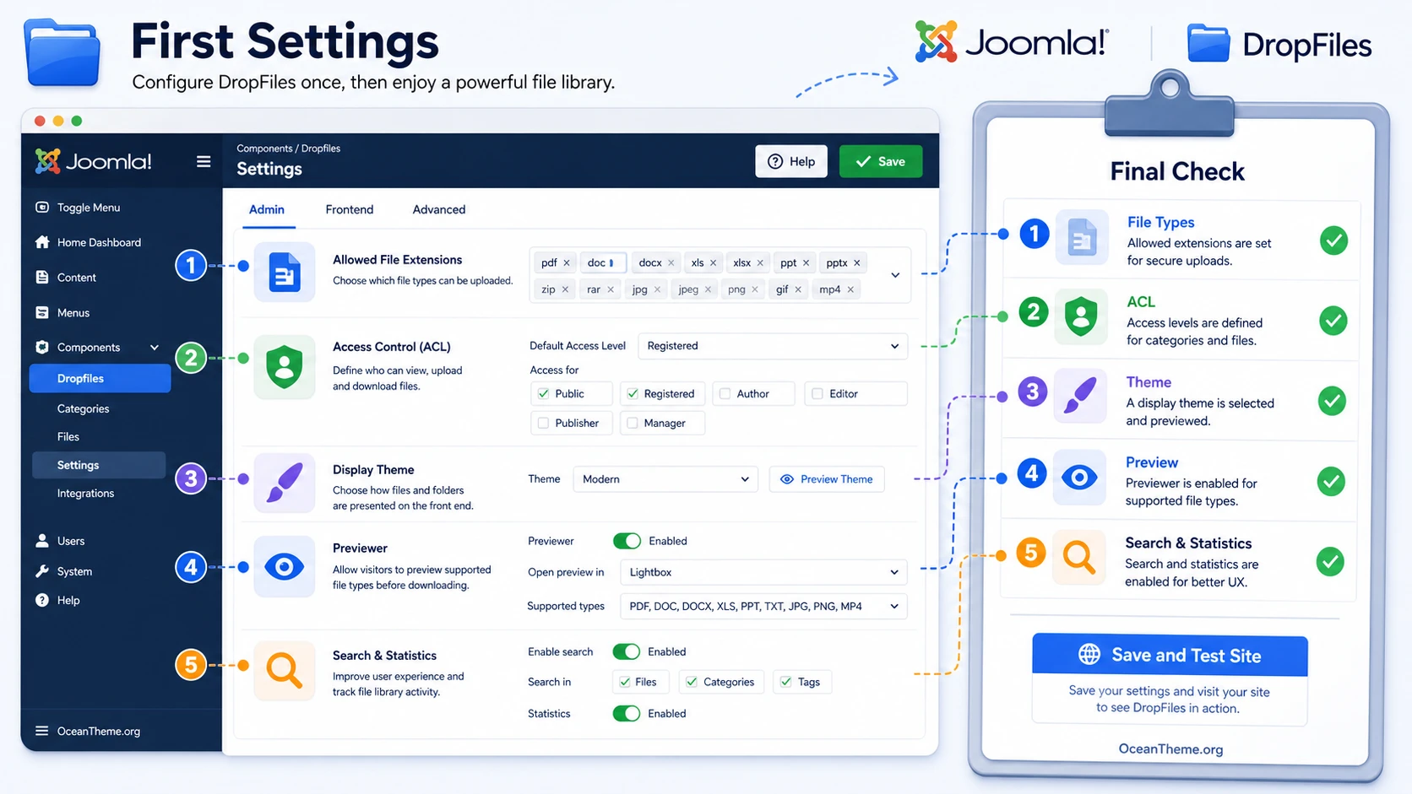
Task: Open the Open preview in Lightbox dropdown
Action: [x=763, y=572]
